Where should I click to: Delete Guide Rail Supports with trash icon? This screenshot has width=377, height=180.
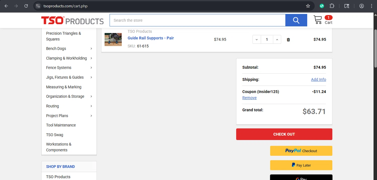coord(288,40)
